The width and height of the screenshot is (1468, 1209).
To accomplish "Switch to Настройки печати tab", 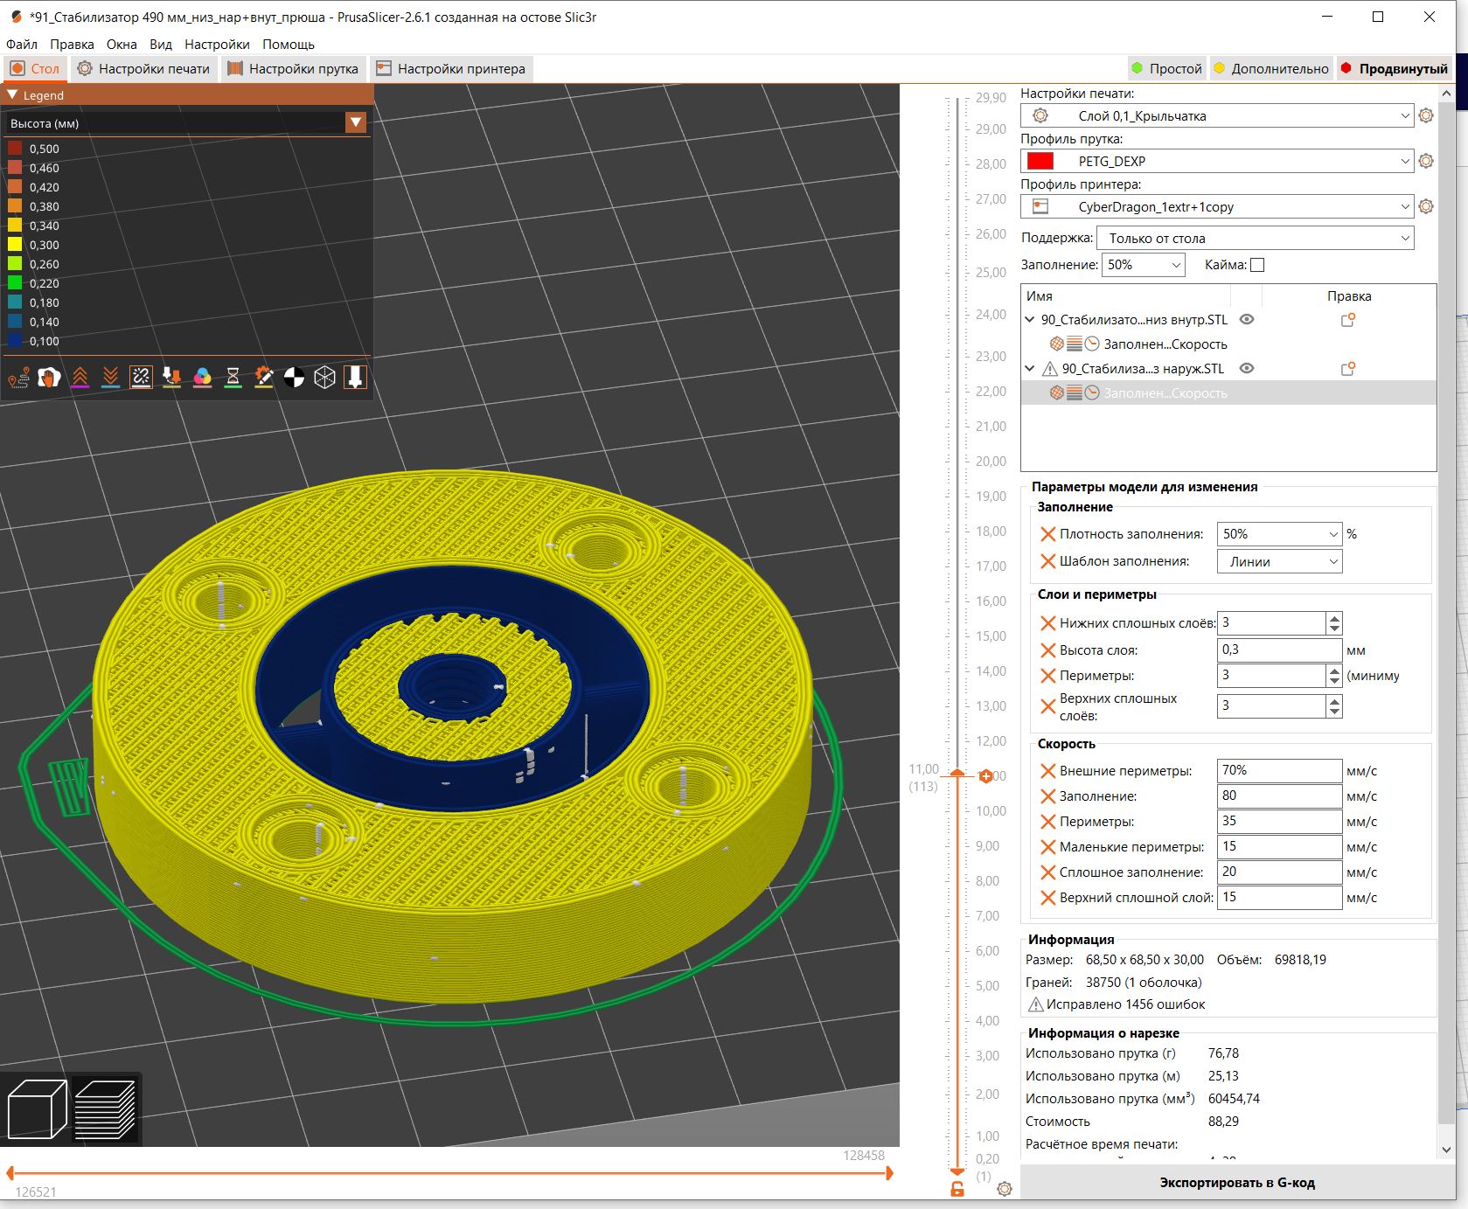I will [143, 69].
